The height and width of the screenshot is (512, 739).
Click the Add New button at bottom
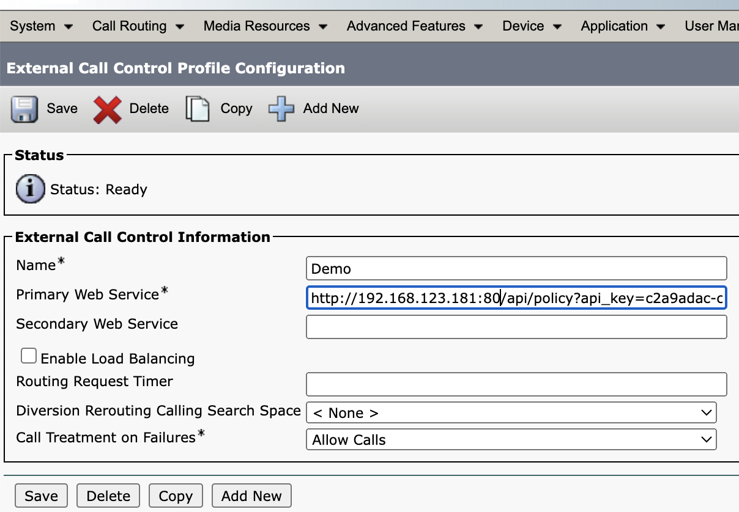tap(251, 495)
